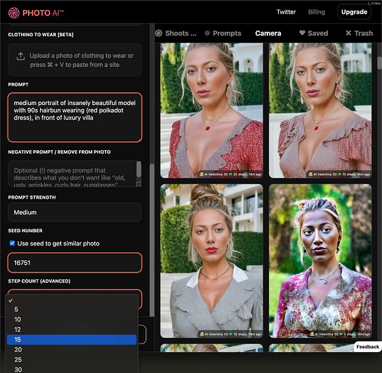Click the negative prompt box inner scrollbar
The image size is (382, 373).
tap(139, 169)
